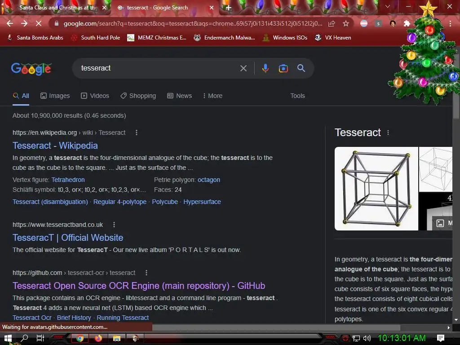Open the Tesseract (disambiguation) sublink
The height and width of the screenshot is (345, 460).
coord(50,202)
